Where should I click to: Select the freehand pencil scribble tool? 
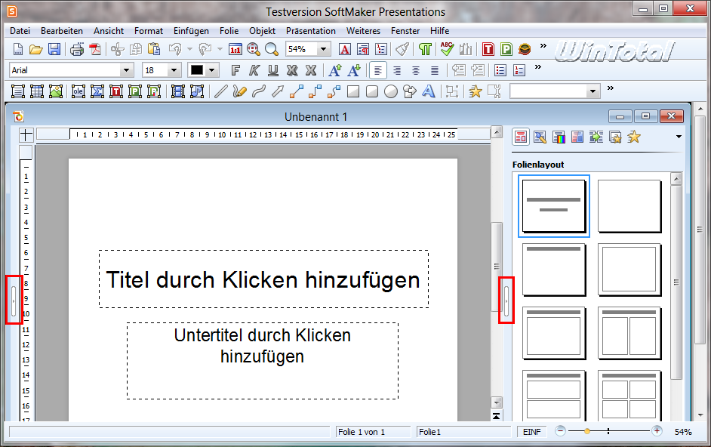pyautogui.click(x=239, y=91)
